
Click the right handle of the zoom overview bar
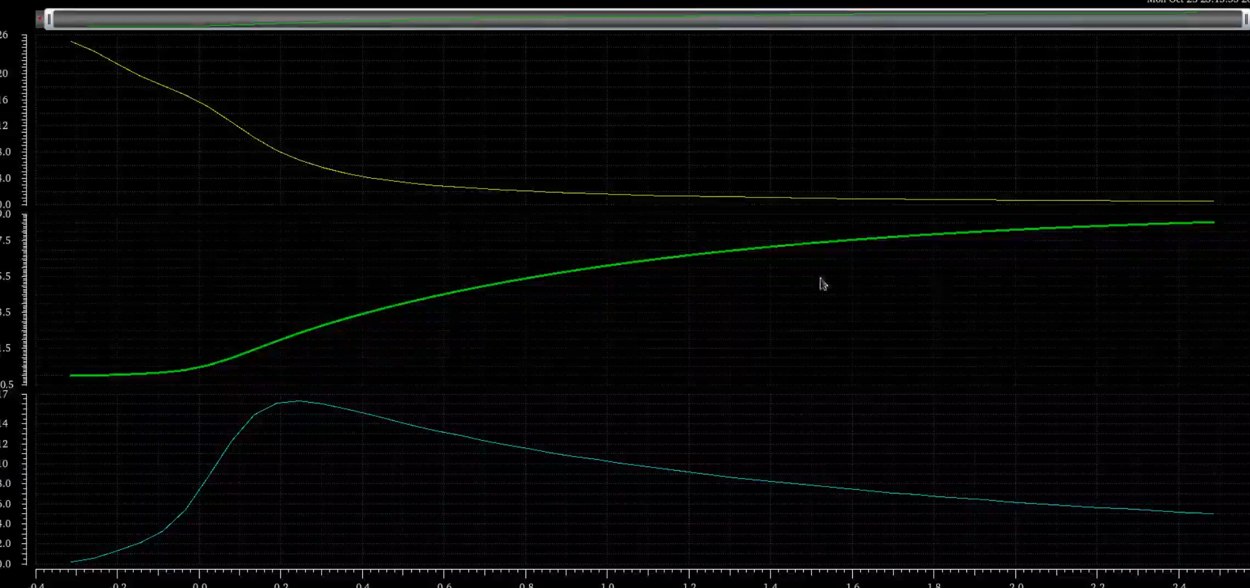coord(1246,19)
